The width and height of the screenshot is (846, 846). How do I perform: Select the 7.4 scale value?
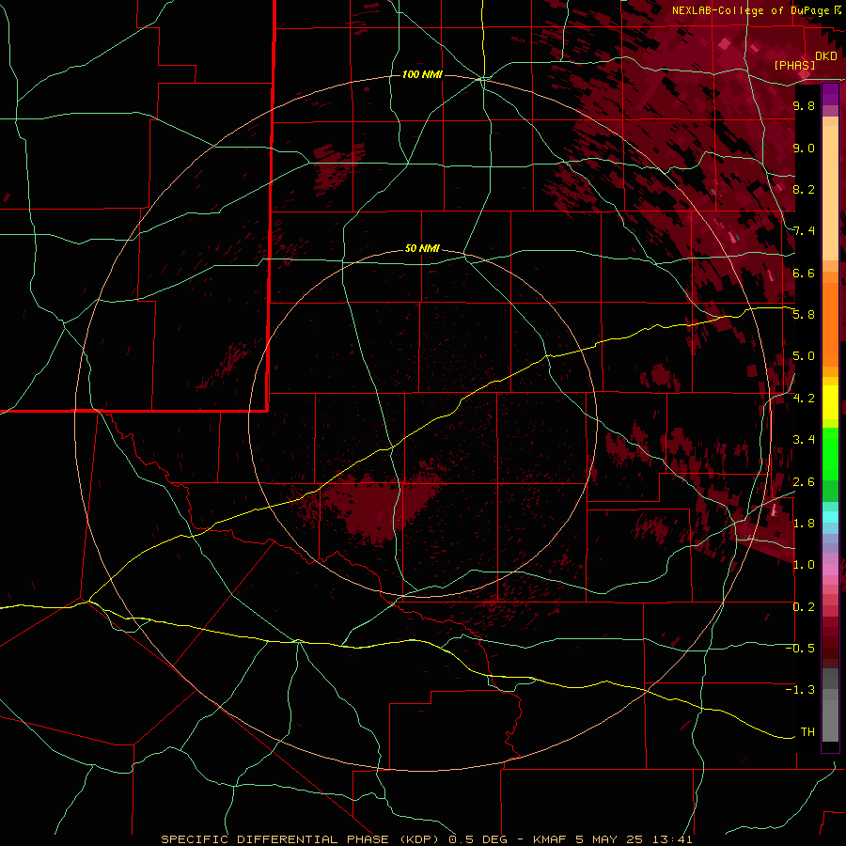point(804,231)
